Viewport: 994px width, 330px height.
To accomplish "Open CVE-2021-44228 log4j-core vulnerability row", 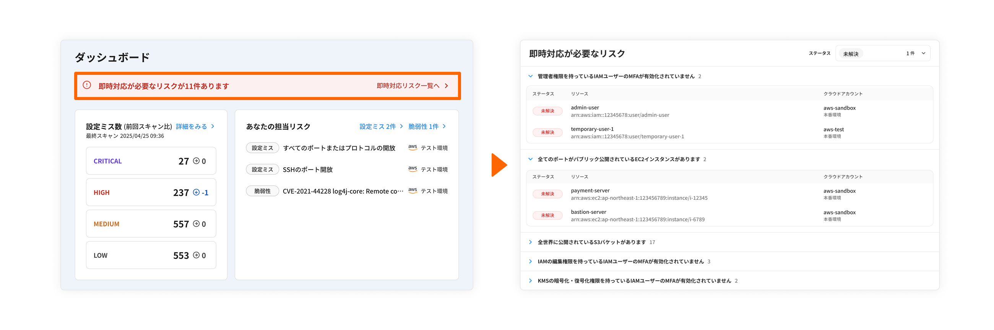I will pyautogui.click(x=346, y=191).
